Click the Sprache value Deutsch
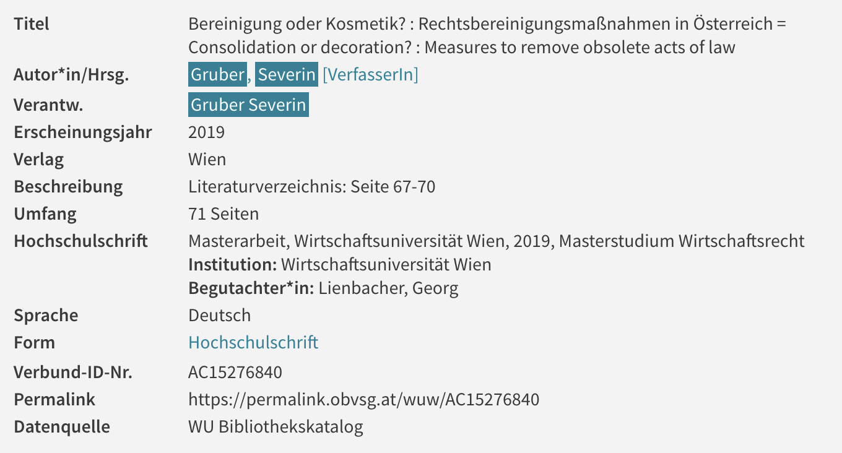 (220, 315)
